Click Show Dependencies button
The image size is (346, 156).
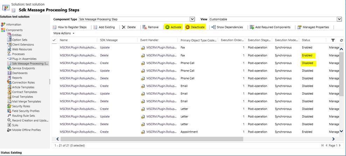227,27
